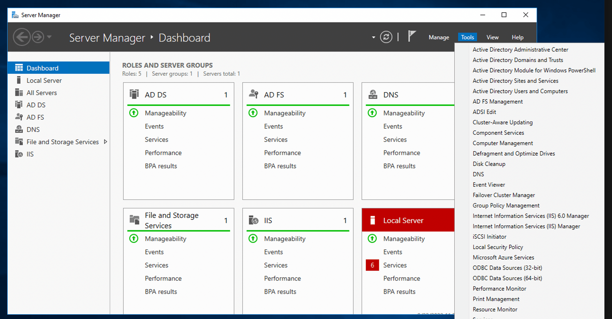The width and height of the screenshot is (612, 319).
Task: Open the Notifications flag icon
Action: (x=412, y=36)
